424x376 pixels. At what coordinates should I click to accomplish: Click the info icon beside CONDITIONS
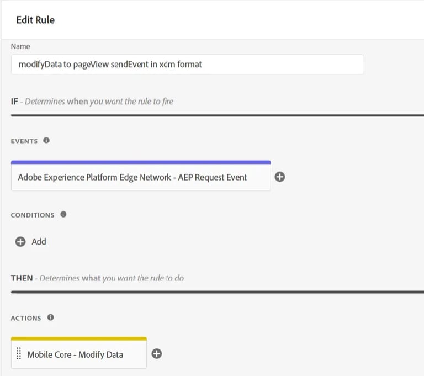click(x=63, y=214)
